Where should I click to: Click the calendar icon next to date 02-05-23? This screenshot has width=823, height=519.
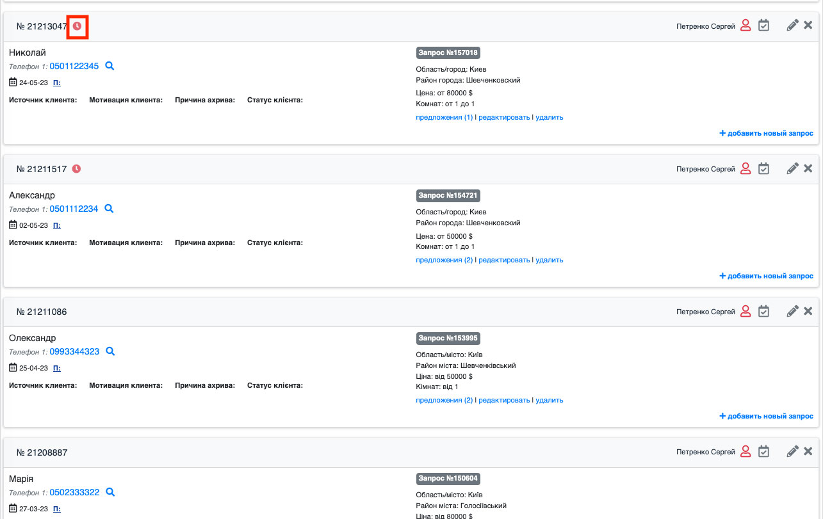point(13,225)
